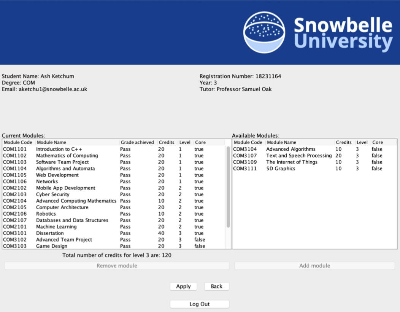Click the Add module button

(314, 266)
